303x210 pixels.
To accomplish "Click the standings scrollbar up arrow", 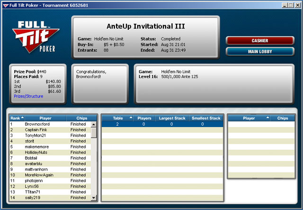I will coord(94,124).
